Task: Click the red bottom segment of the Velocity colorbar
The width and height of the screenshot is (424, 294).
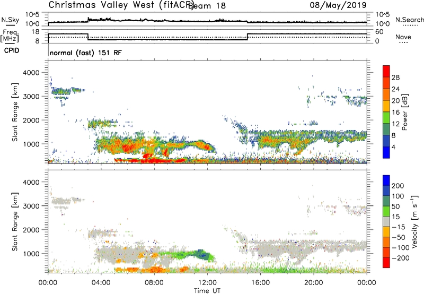Action: [x=386, y=263]
